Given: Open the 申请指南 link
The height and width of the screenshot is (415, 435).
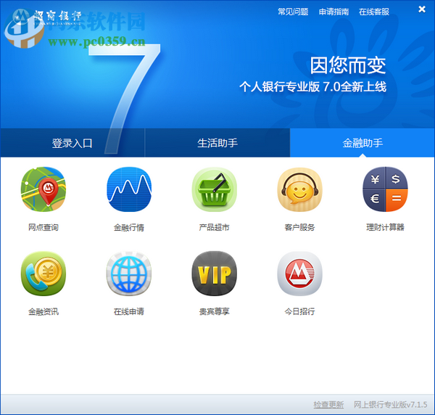Looking at the screenshot, I should pos(333,12).
